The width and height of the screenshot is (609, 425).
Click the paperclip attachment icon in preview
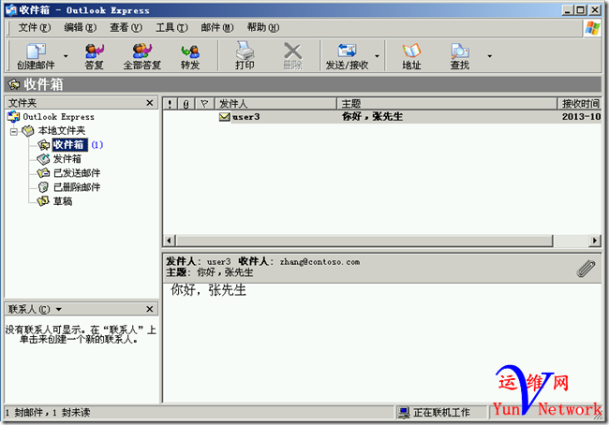tap(586, 269)
